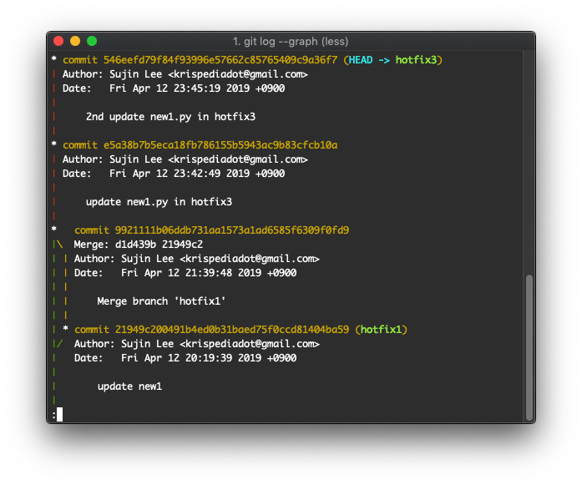Click Author line under the Merge: line
The height and width of the screenshot is (485, 582).
(x=197, y=259)
